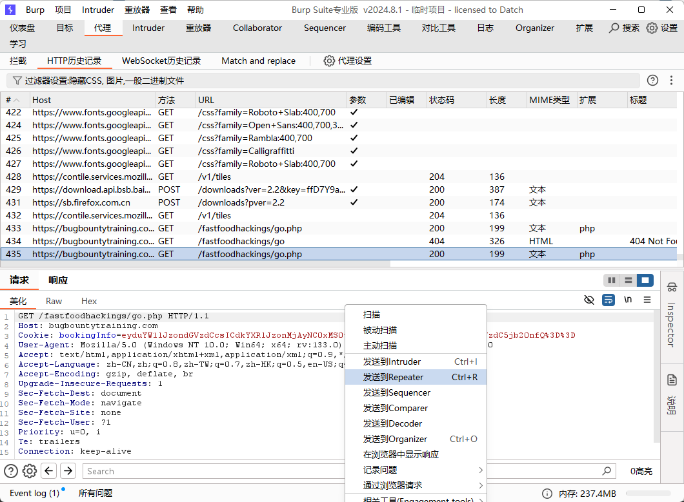Image resolution: width=684 pixels, height=502 pixels.
Task: Open the 编码工具 tab
Action: coord(383,28)
